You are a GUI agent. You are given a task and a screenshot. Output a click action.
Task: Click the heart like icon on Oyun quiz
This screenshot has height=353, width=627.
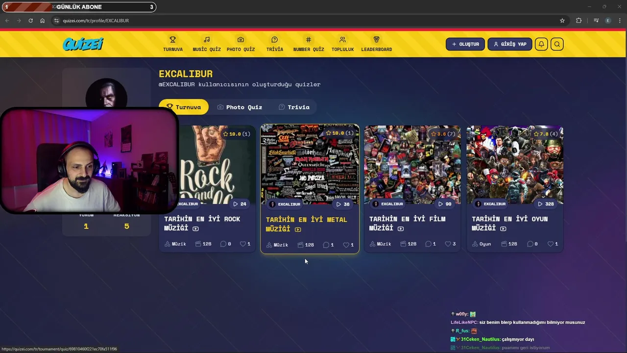pyautogui.click(x=551, y=244)
